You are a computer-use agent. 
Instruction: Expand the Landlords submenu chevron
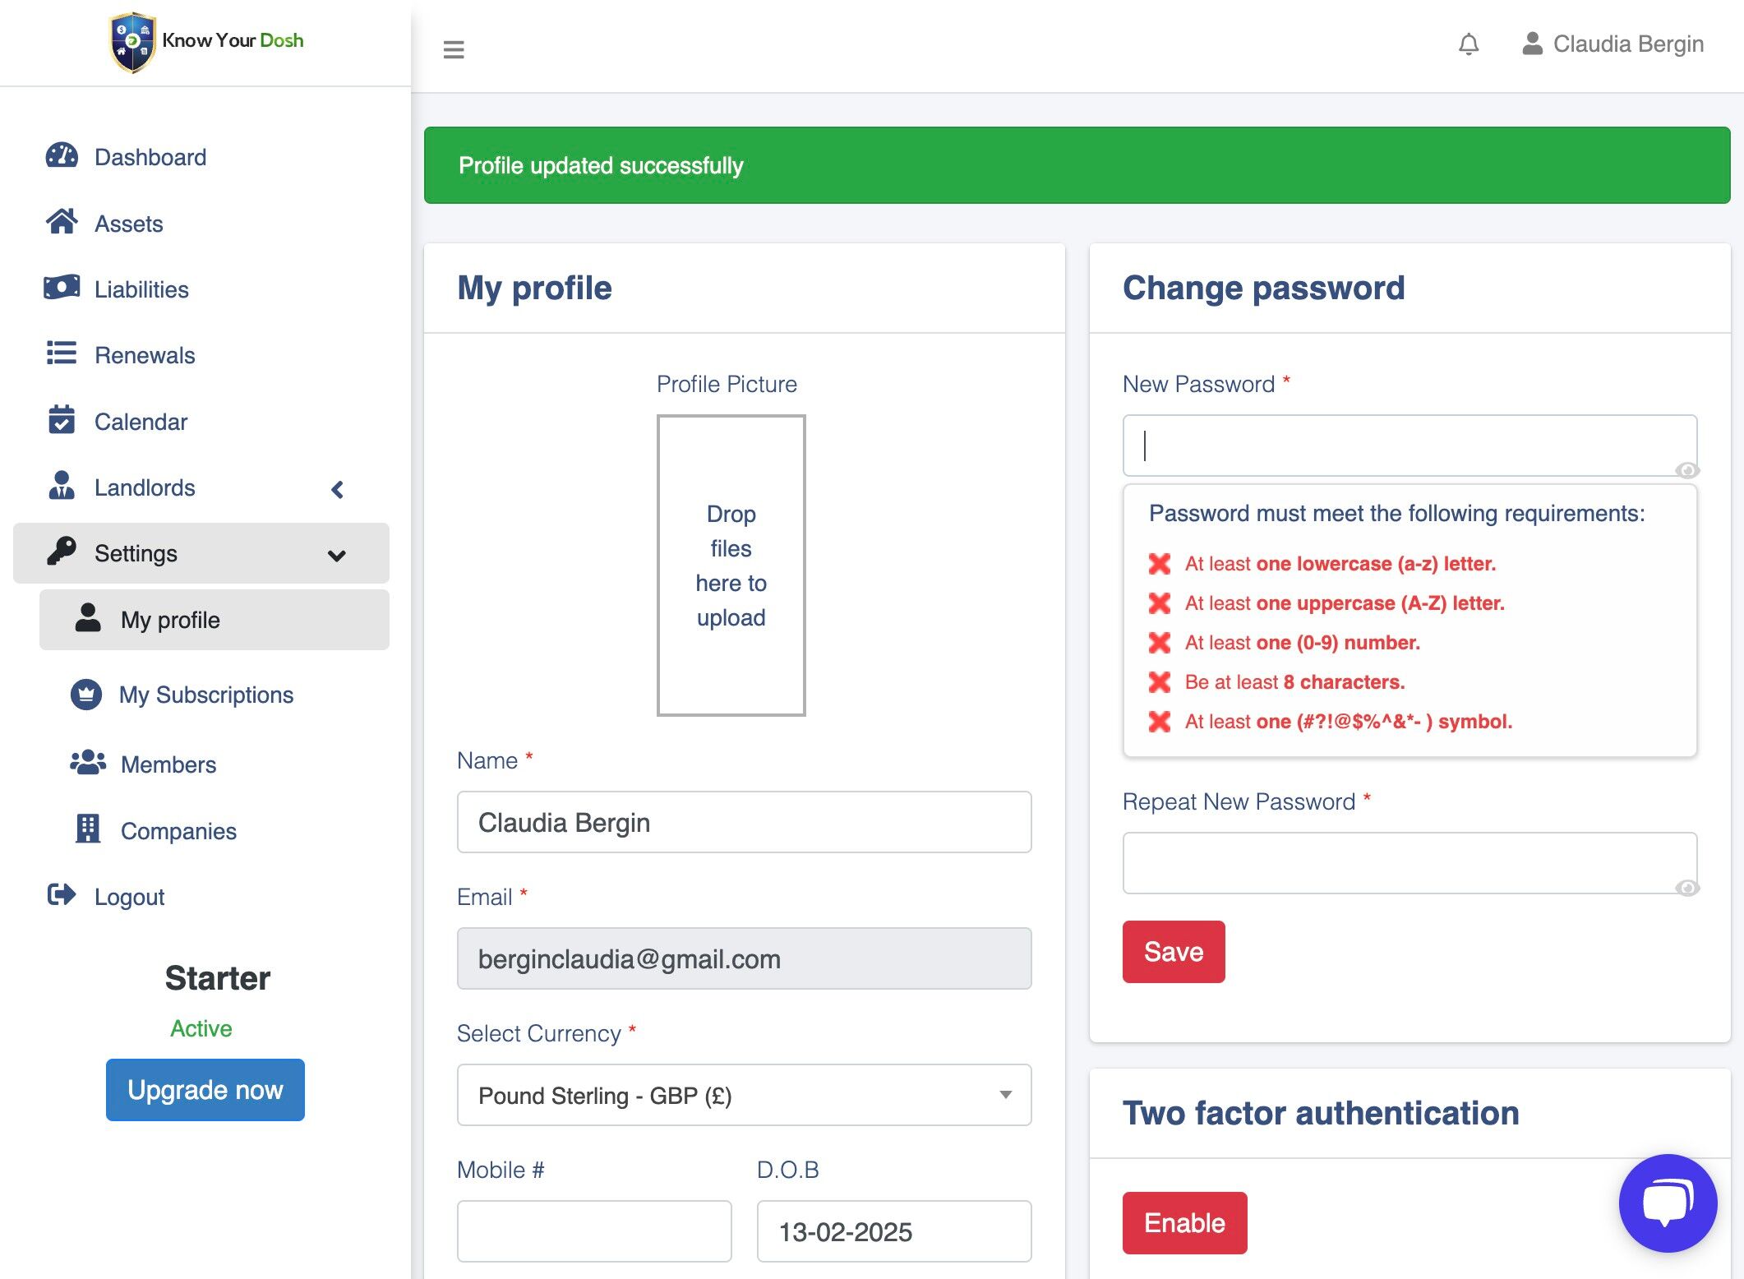(x=337, y=489)
